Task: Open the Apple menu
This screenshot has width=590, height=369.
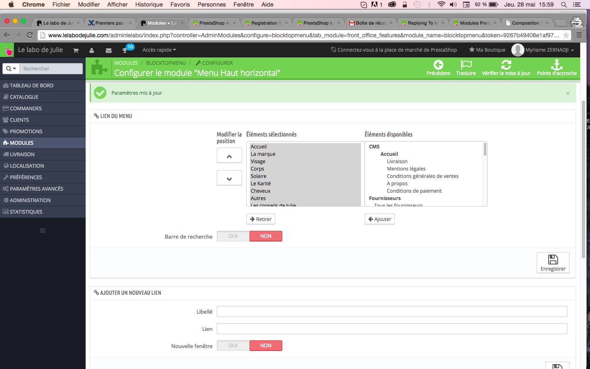Action: 11,5
